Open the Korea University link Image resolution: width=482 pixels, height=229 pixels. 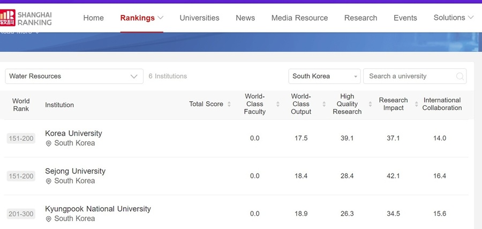coord(73,133)
